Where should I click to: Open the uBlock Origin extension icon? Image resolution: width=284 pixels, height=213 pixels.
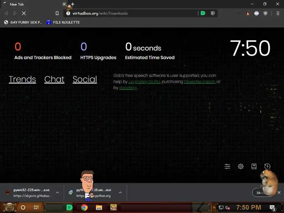pyautogui.click(x=265, y=13)
